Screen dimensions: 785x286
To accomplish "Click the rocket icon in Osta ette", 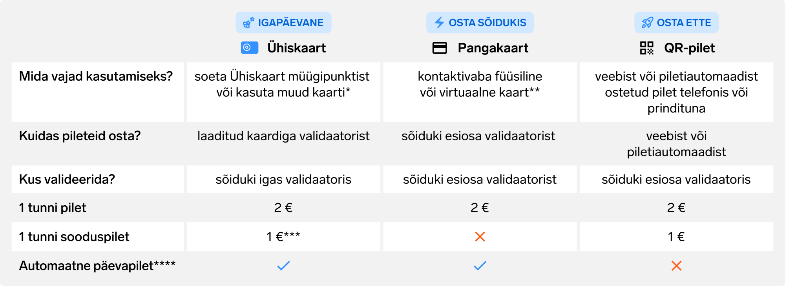I will 647,23.
